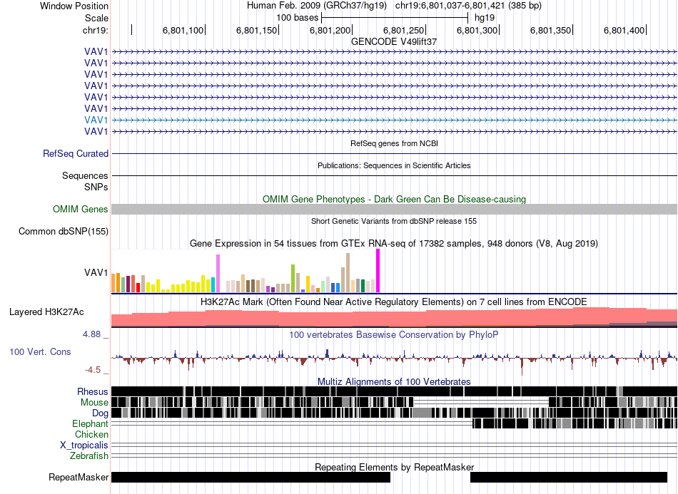Click the 'RepeatMasker' track label

coord(79,477)
